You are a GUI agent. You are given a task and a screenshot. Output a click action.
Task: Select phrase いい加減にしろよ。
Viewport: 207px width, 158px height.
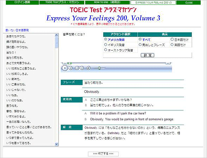17,74
